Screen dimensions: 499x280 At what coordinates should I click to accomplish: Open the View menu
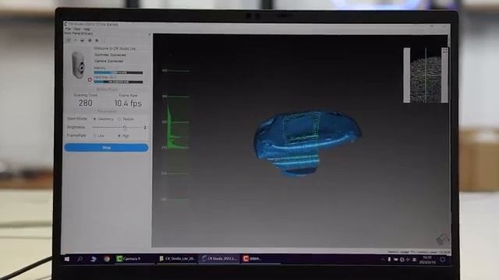[76, 29]
